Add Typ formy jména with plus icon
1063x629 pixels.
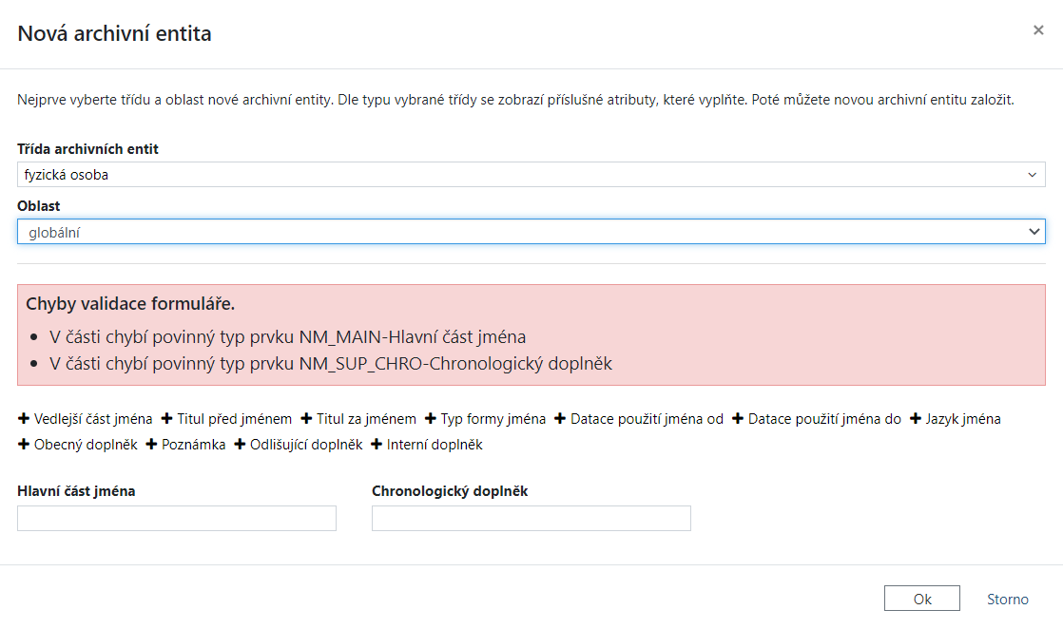[431, 419]
